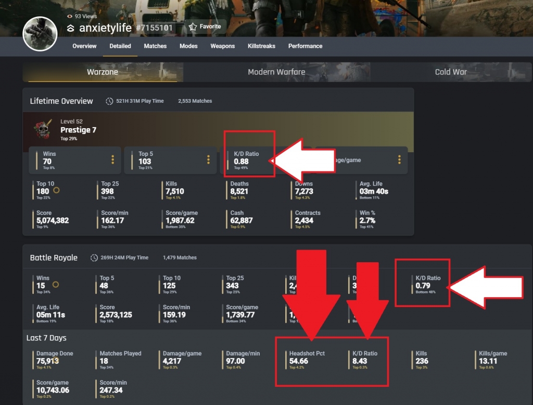Click the gold ring beside Battle Royale Wins
This screenshot has width=533, height=405.
click(x=55, y=285)
